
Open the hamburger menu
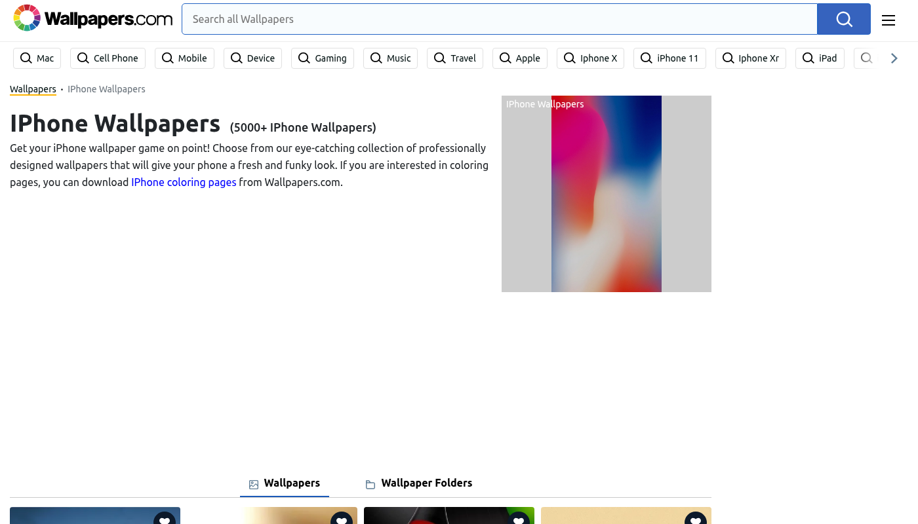888,20
